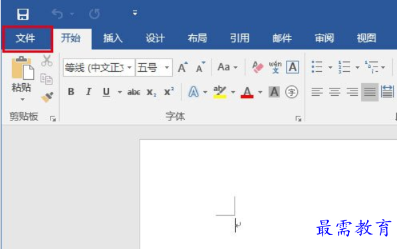Switch to the 布局 tab
397x249 pixels.
point(198,39)
